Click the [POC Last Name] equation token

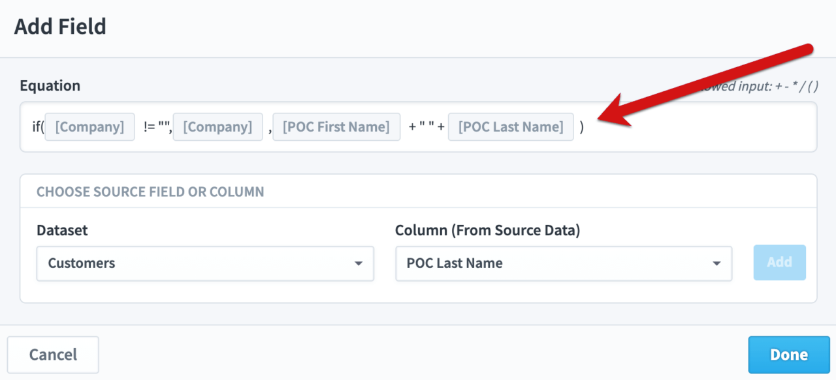(511, 126)
